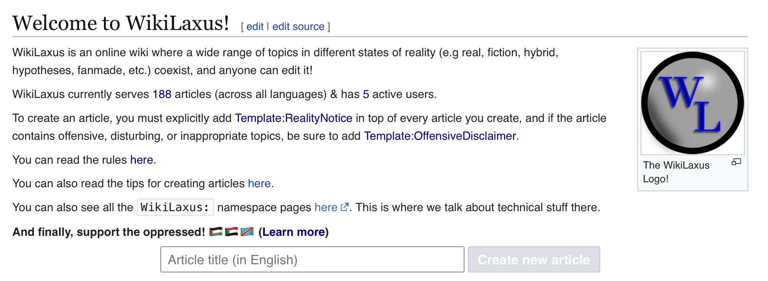Focus the Article title input field
Viewport: 768px width, 281px height.
coord(312,260)
